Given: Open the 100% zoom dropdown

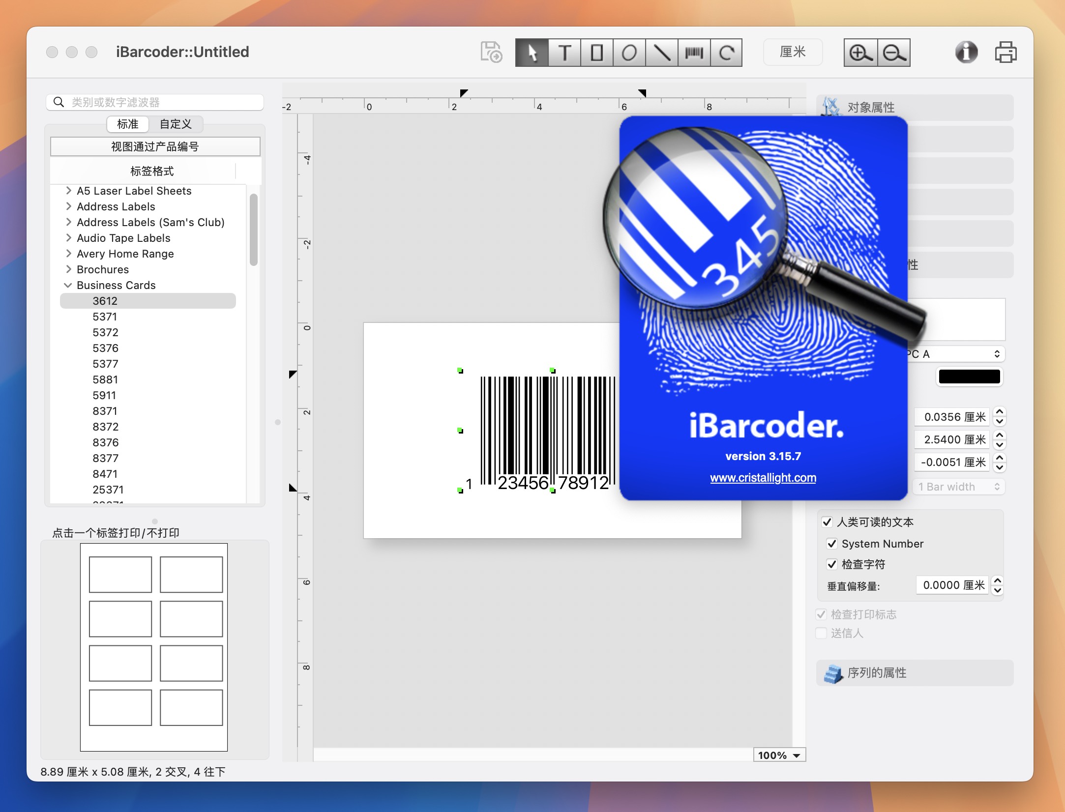Looking at the screenshot, I should click(779, 755).
